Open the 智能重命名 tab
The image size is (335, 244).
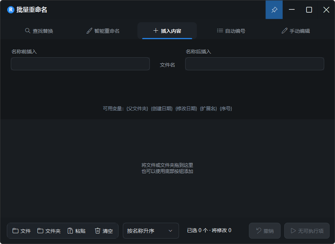103,31
